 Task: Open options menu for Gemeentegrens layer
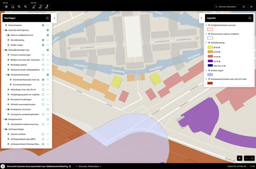[x=47, y=25]
